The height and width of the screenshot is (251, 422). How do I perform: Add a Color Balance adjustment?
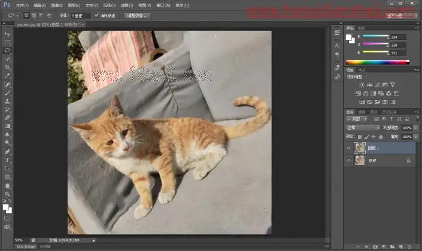click(x=366, y=93)
